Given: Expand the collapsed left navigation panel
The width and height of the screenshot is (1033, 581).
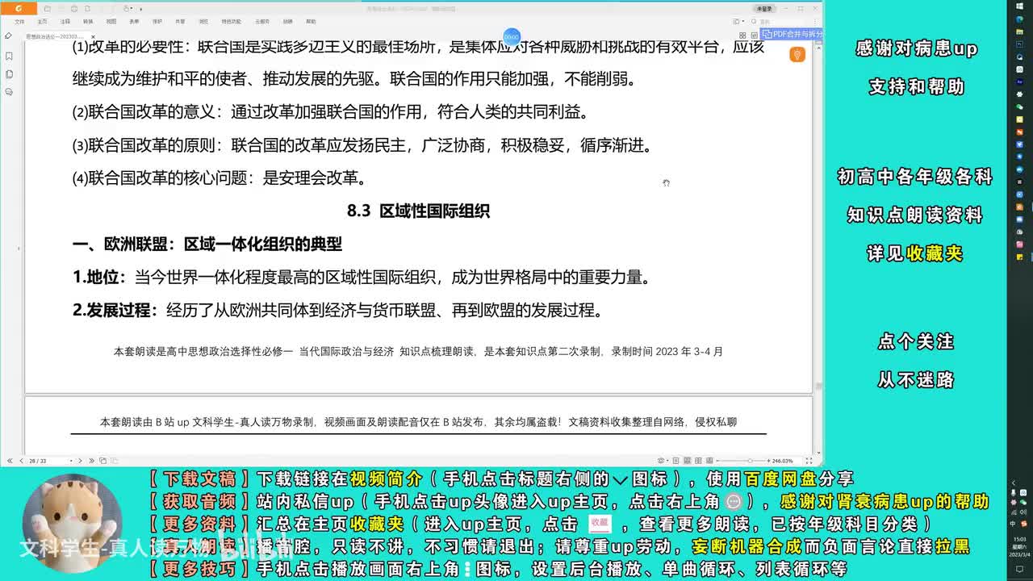Looking at the screenshot, I should point(19,249).
